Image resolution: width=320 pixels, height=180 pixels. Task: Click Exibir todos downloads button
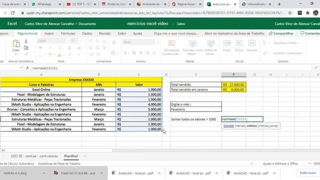coord(308,173)
